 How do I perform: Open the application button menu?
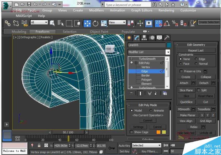[x=7, y=6]
